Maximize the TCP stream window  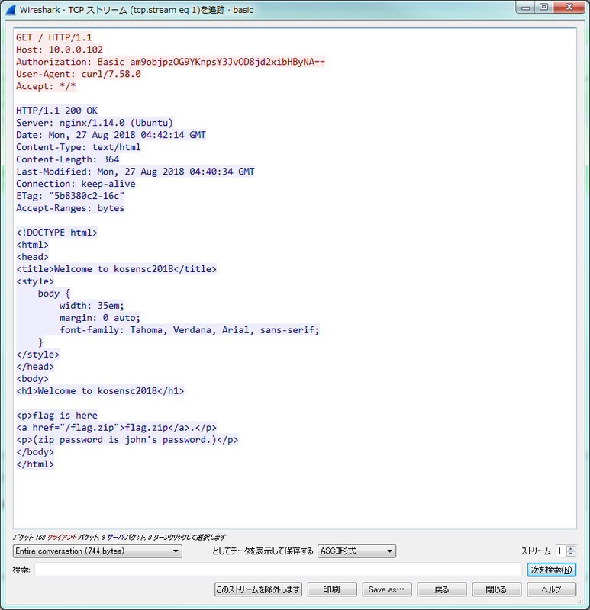pyautogui.click(x=544, y=7)
